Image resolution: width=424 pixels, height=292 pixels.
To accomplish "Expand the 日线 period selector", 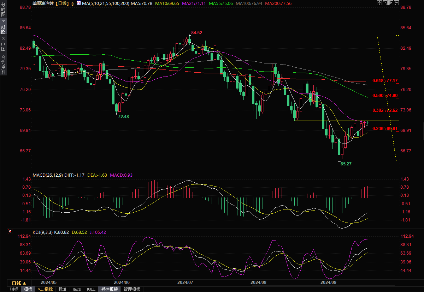I will (19, 283).
